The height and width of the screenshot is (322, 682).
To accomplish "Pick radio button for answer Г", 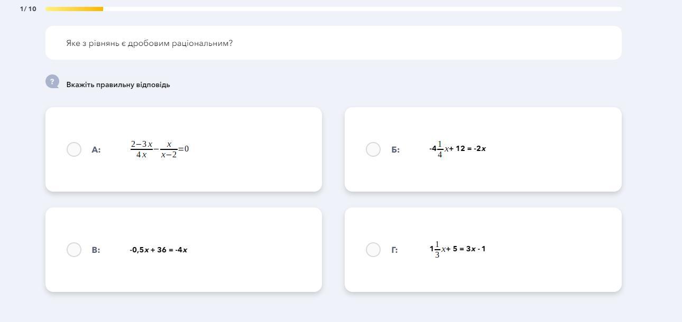I will click(373, 250).
